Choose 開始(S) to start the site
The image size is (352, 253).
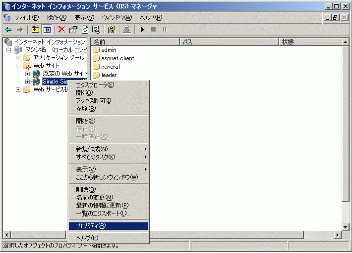point(109,121)
